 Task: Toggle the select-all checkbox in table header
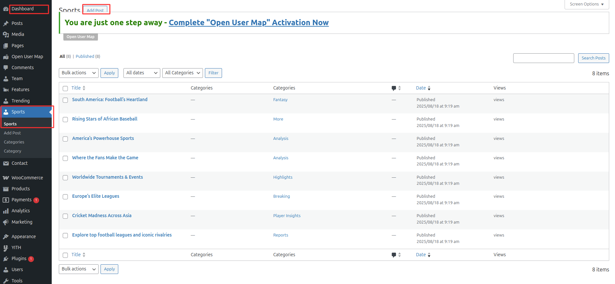click(x=65, y=89)
